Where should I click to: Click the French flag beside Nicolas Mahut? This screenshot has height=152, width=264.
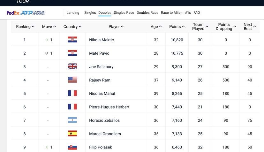(x=72, y=93)
